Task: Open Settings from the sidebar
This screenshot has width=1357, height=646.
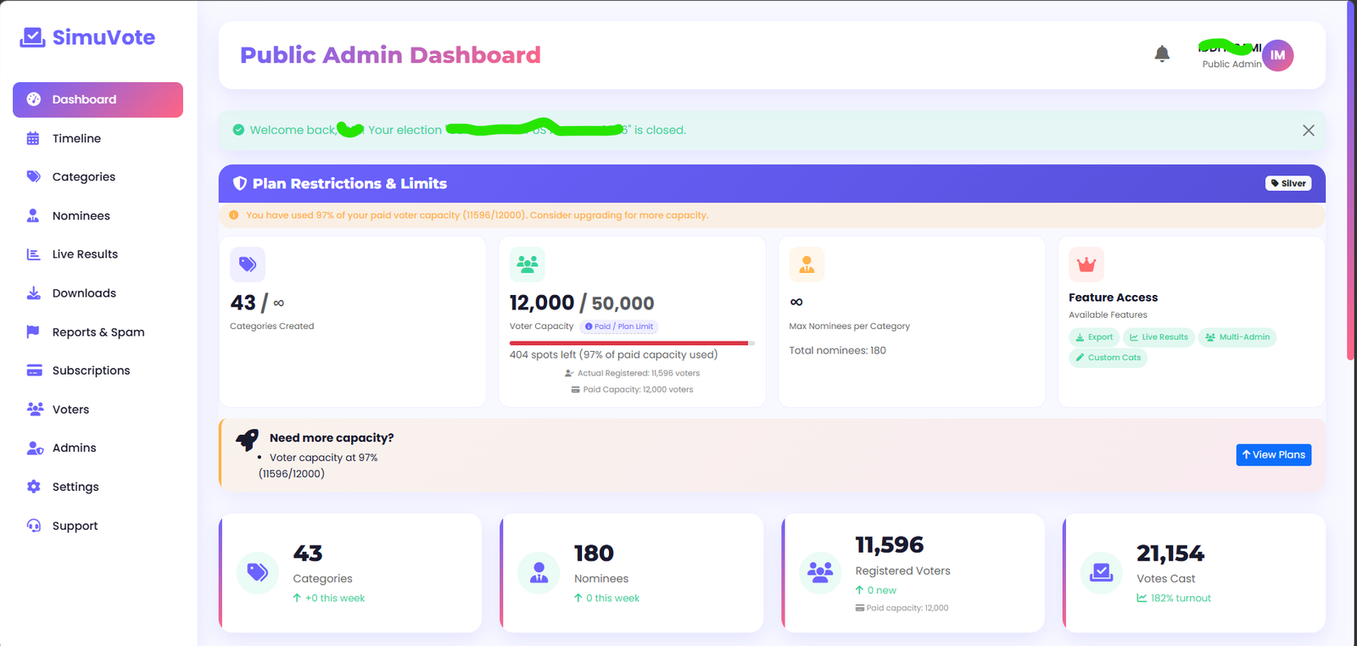Action: click(x=98, y=487)
